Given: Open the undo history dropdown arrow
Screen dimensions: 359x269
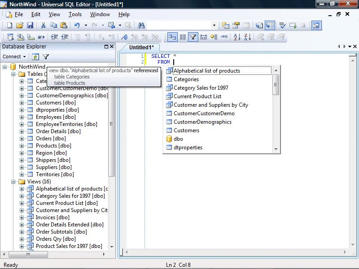Looking at the screenshot, I should [x=86, y=25].
